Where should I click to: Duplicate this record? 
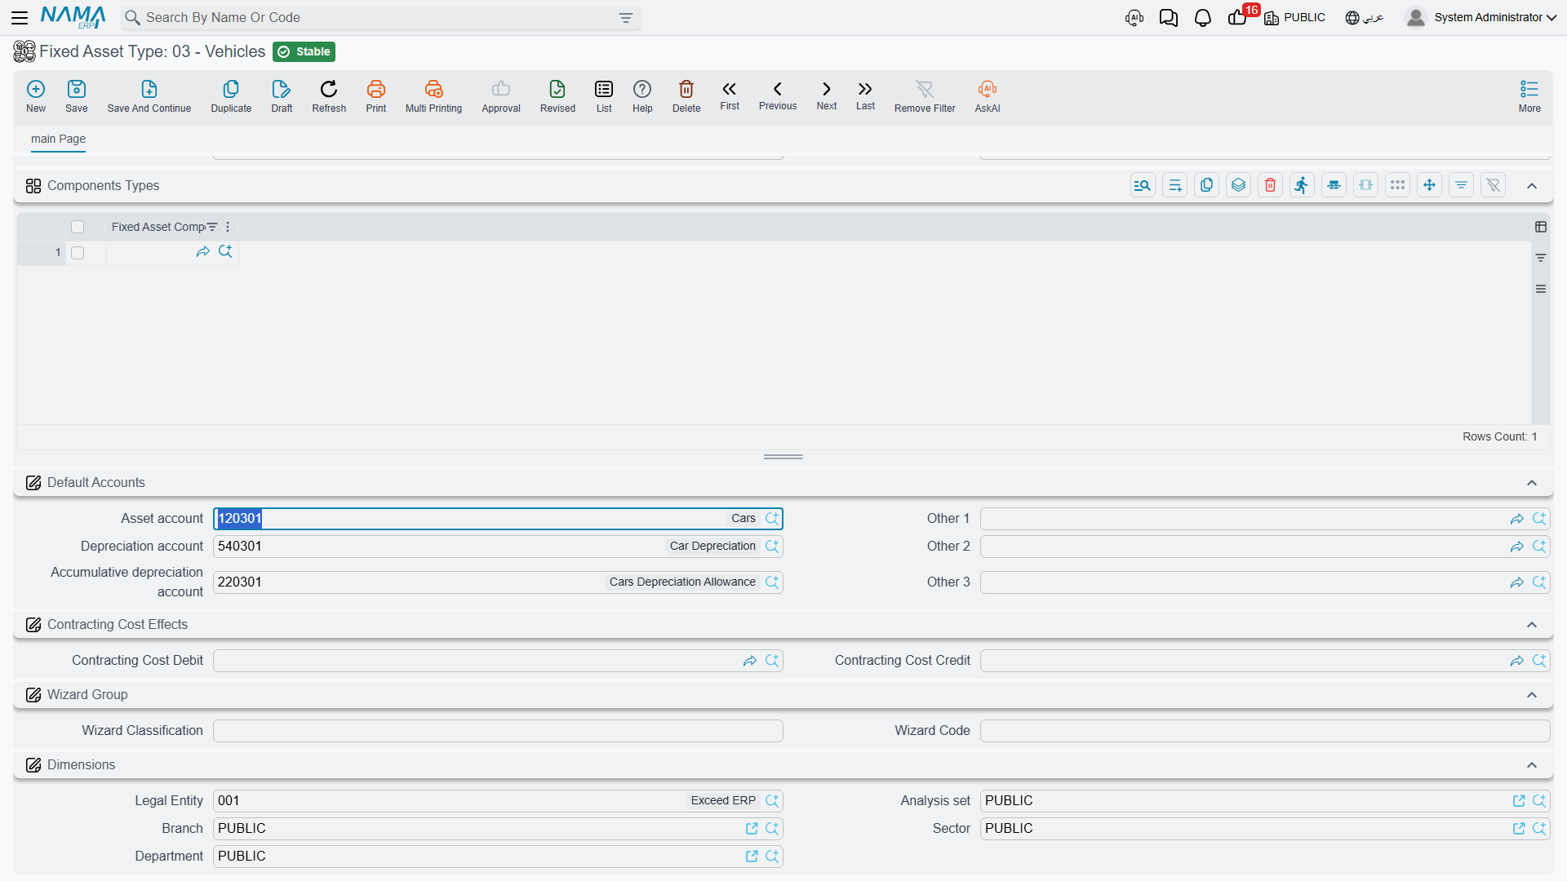click(x=231, y=96)
